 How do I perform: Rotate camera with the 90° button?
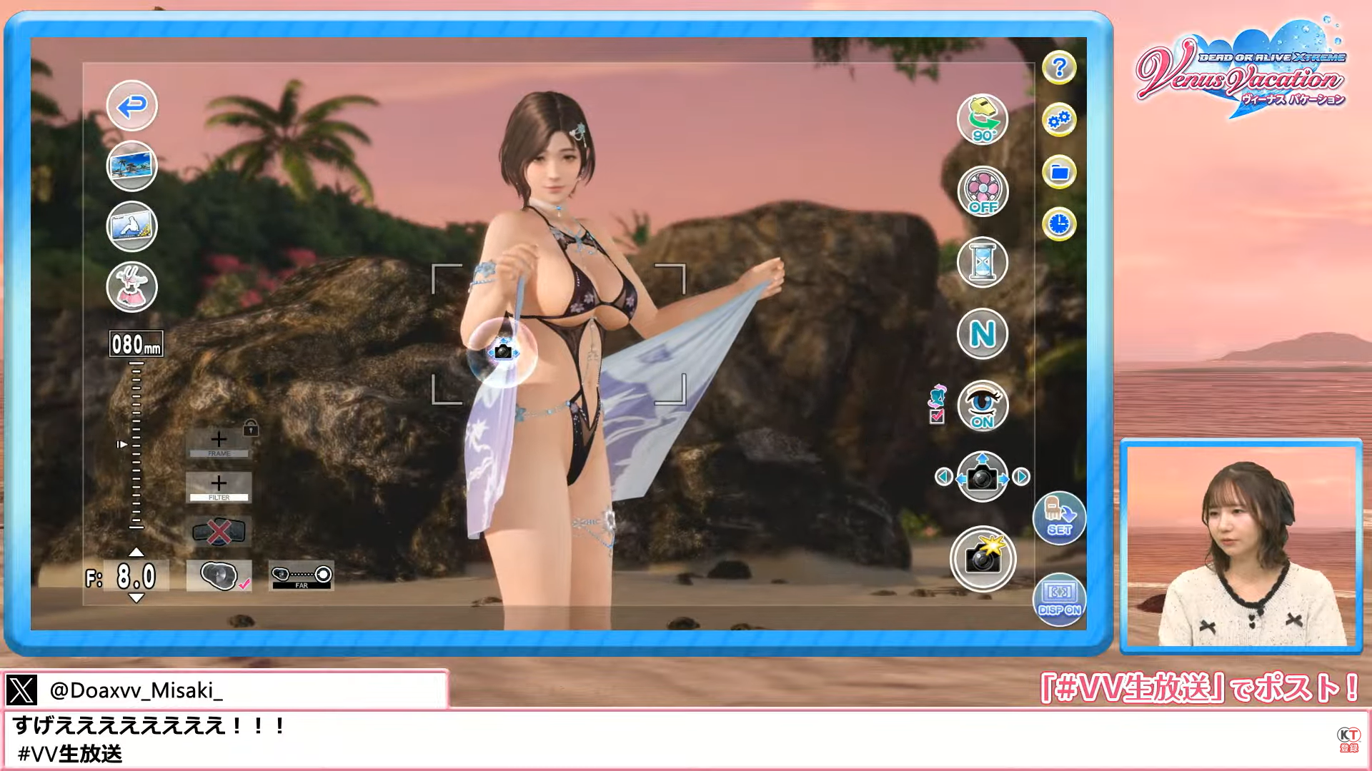982,119
